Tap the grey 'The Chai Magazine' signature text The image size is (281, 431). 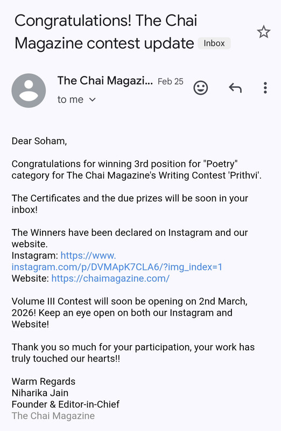click(x=53, y=416)
